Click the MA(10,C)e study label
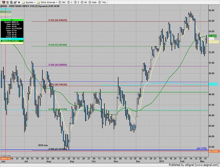Screen dimensions: 220x167 6,15
